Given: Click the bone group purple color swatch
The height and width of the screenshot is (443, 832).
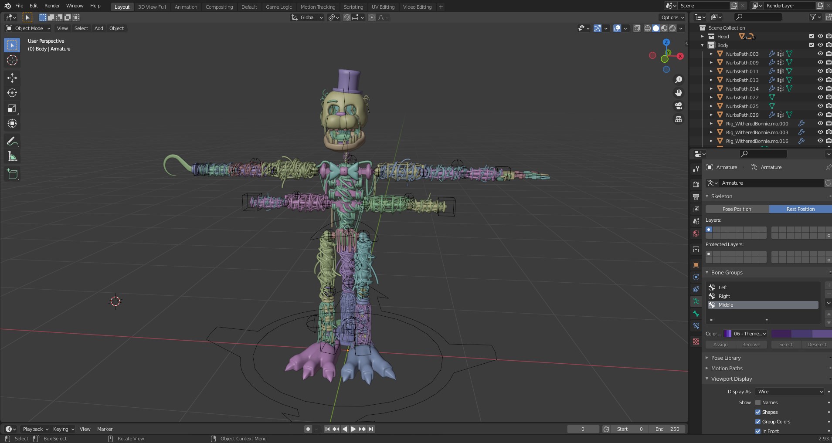Looking at the screenshot, I should (801, 334).
